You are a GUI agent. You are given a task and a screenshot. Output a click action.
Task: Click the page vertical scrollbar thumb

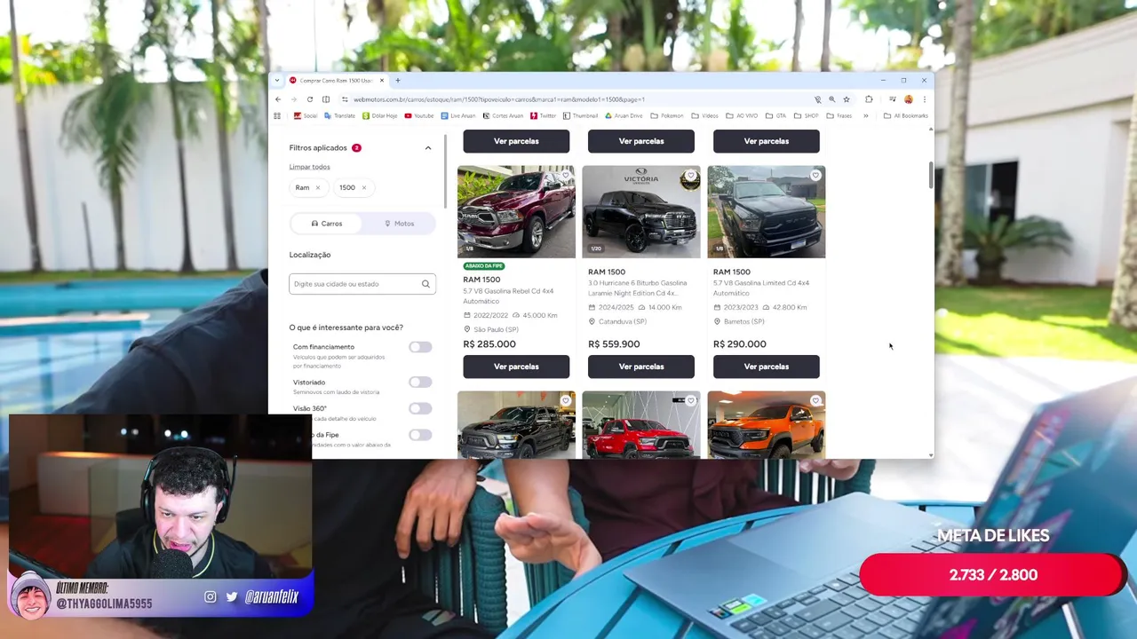point(931,176)
